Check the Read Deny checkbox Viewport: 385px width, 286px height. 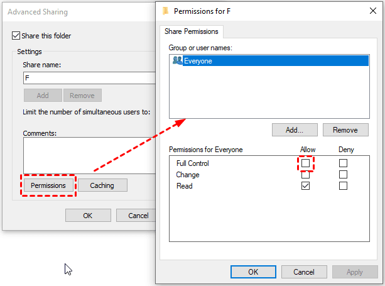(x=343, y=186)
